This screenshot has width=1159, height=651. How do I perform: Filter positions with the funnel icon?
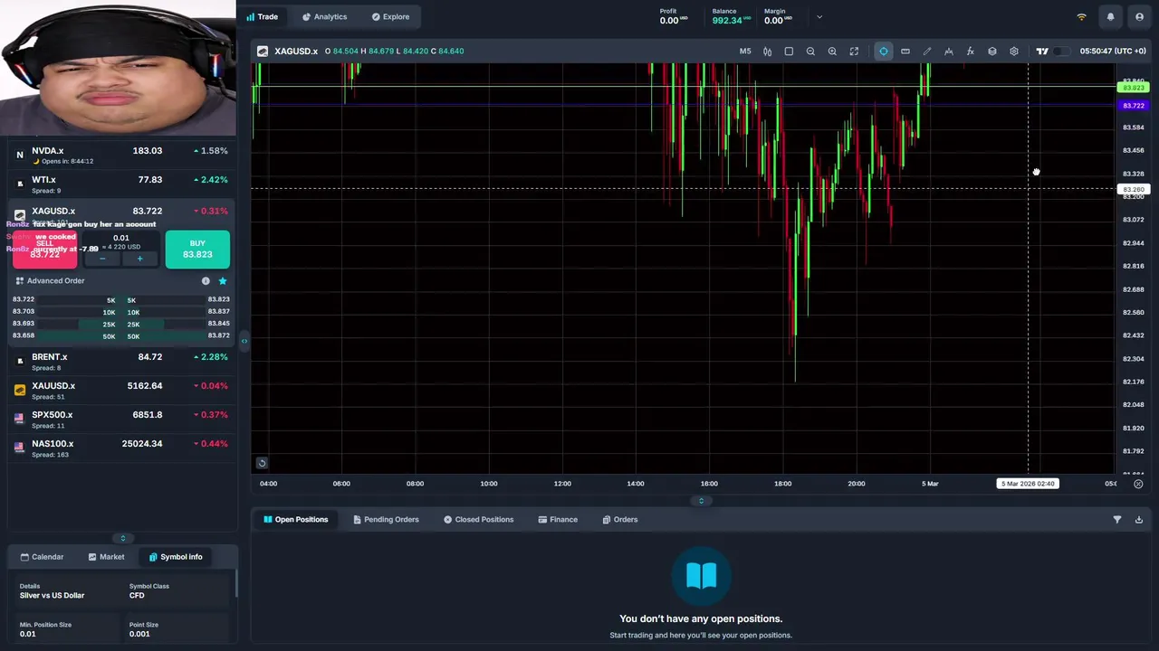tap(1116, 520)
